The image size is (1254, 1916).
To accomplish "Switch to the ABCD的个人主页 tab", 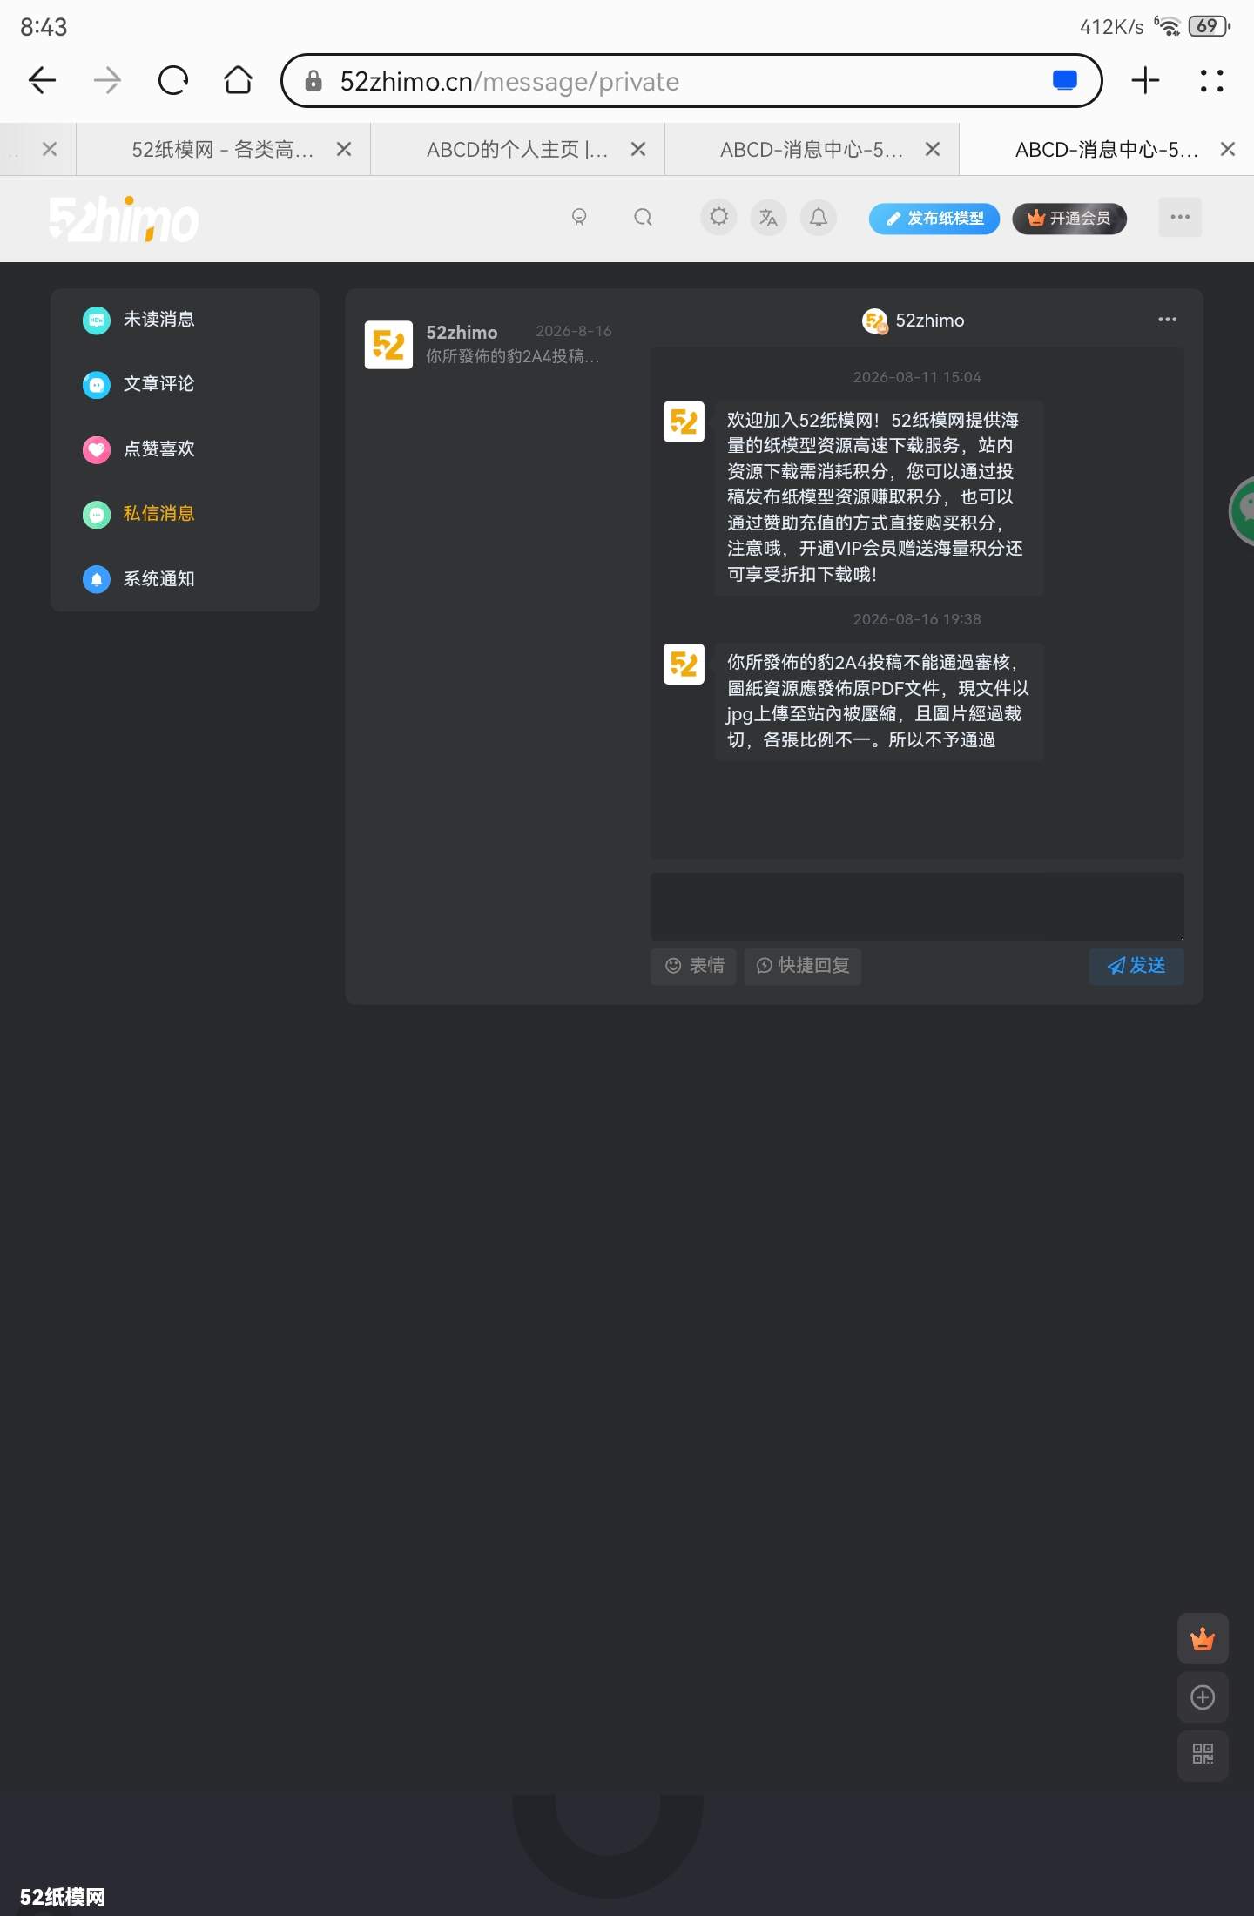I will tap(517, 150).
